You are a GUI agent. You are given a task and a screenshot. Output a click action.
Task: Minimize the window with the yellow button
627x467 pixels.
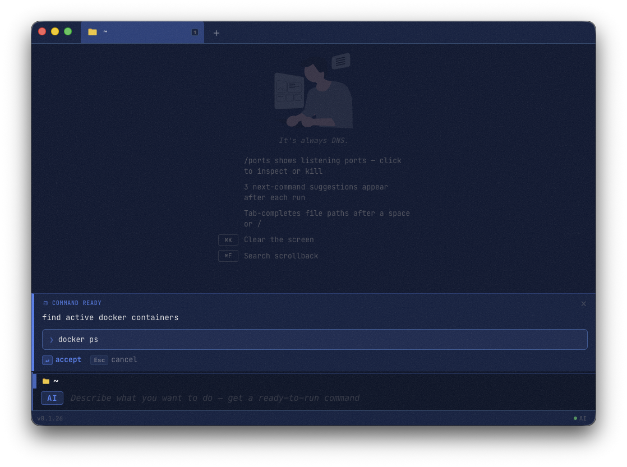(x=55, y=31)
